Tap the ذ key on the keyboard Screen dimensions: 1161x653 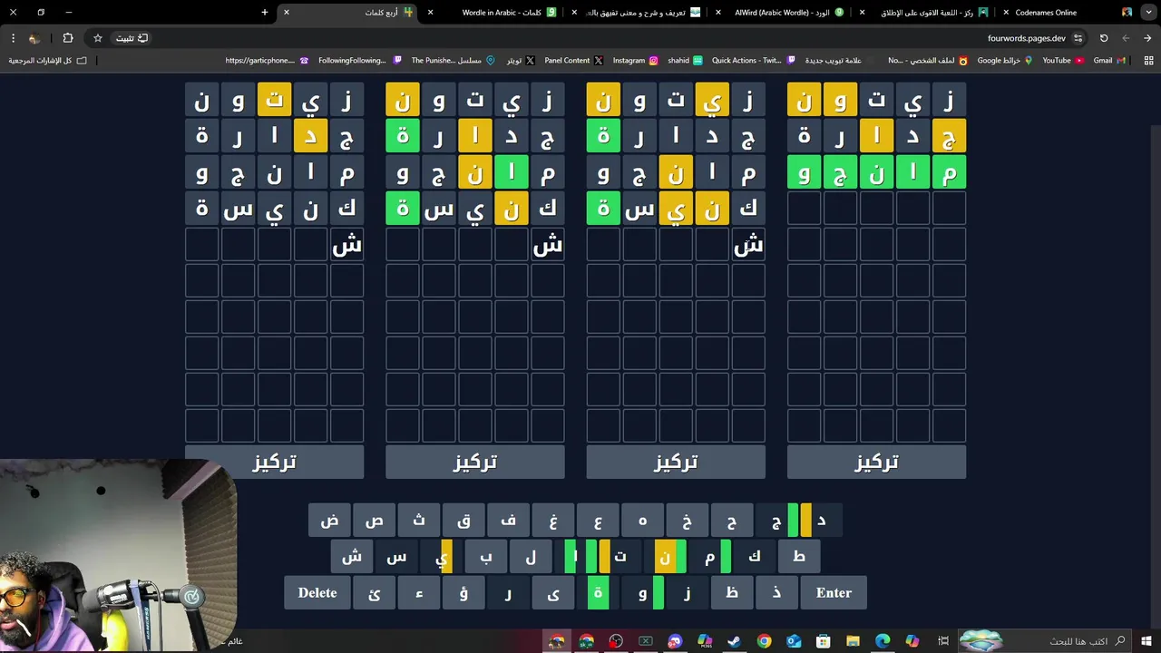[776, 593]
